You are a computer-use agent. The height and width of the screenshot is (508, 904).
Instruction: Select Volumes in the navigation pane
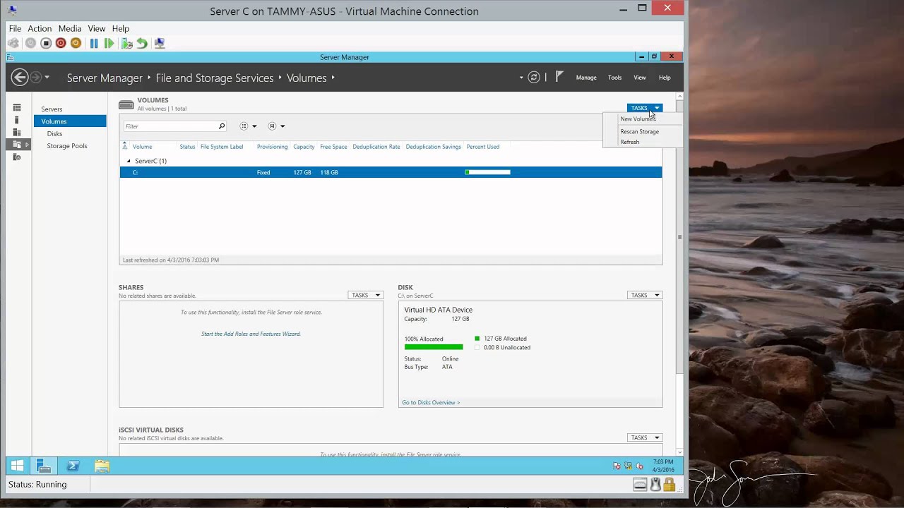coord(70,121)
